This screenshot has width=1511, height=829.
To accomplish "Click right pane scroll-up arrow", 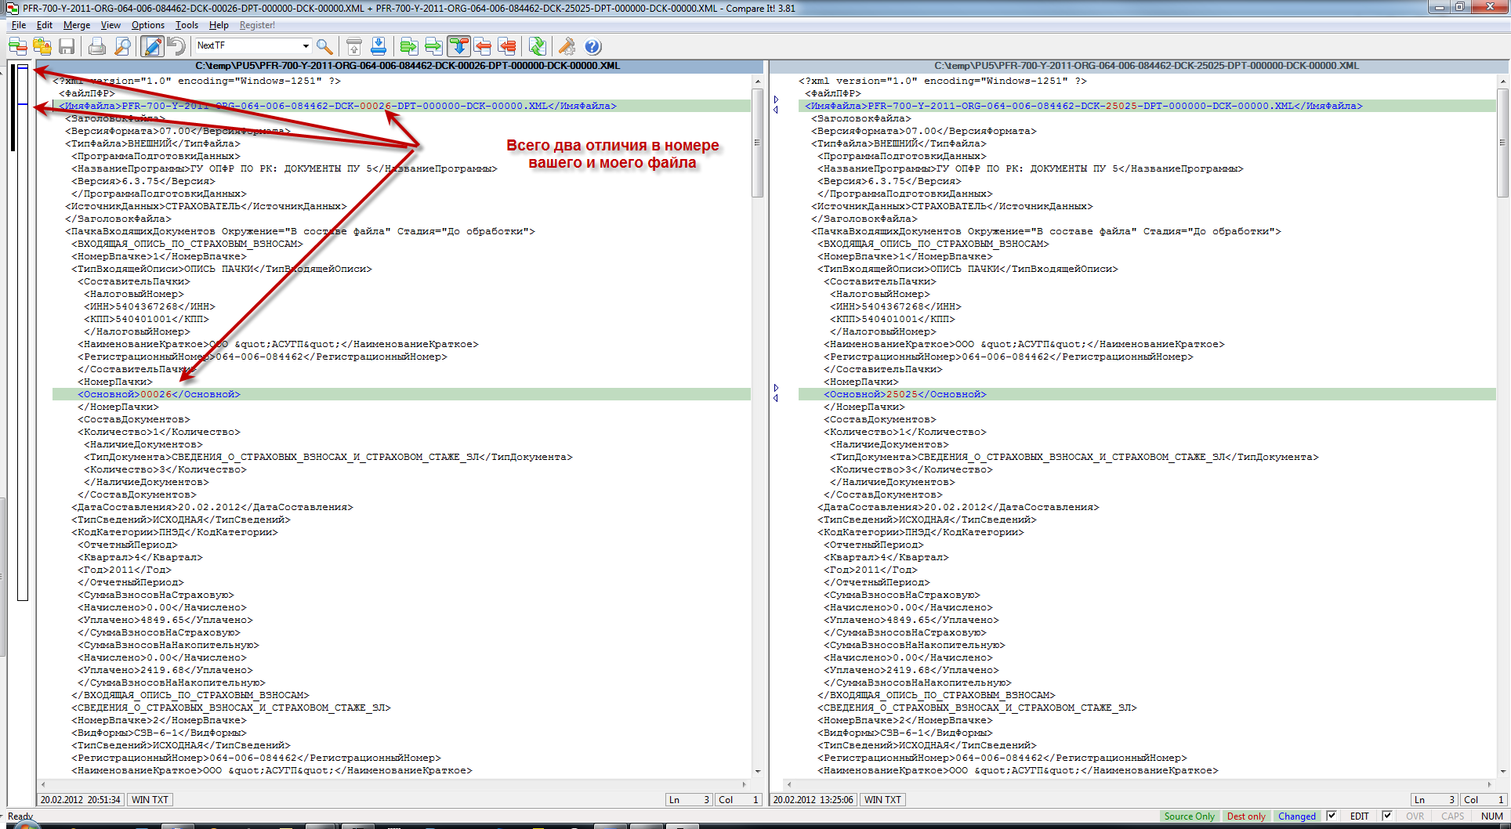I will pyautogui.click(x=1502, y=81).
